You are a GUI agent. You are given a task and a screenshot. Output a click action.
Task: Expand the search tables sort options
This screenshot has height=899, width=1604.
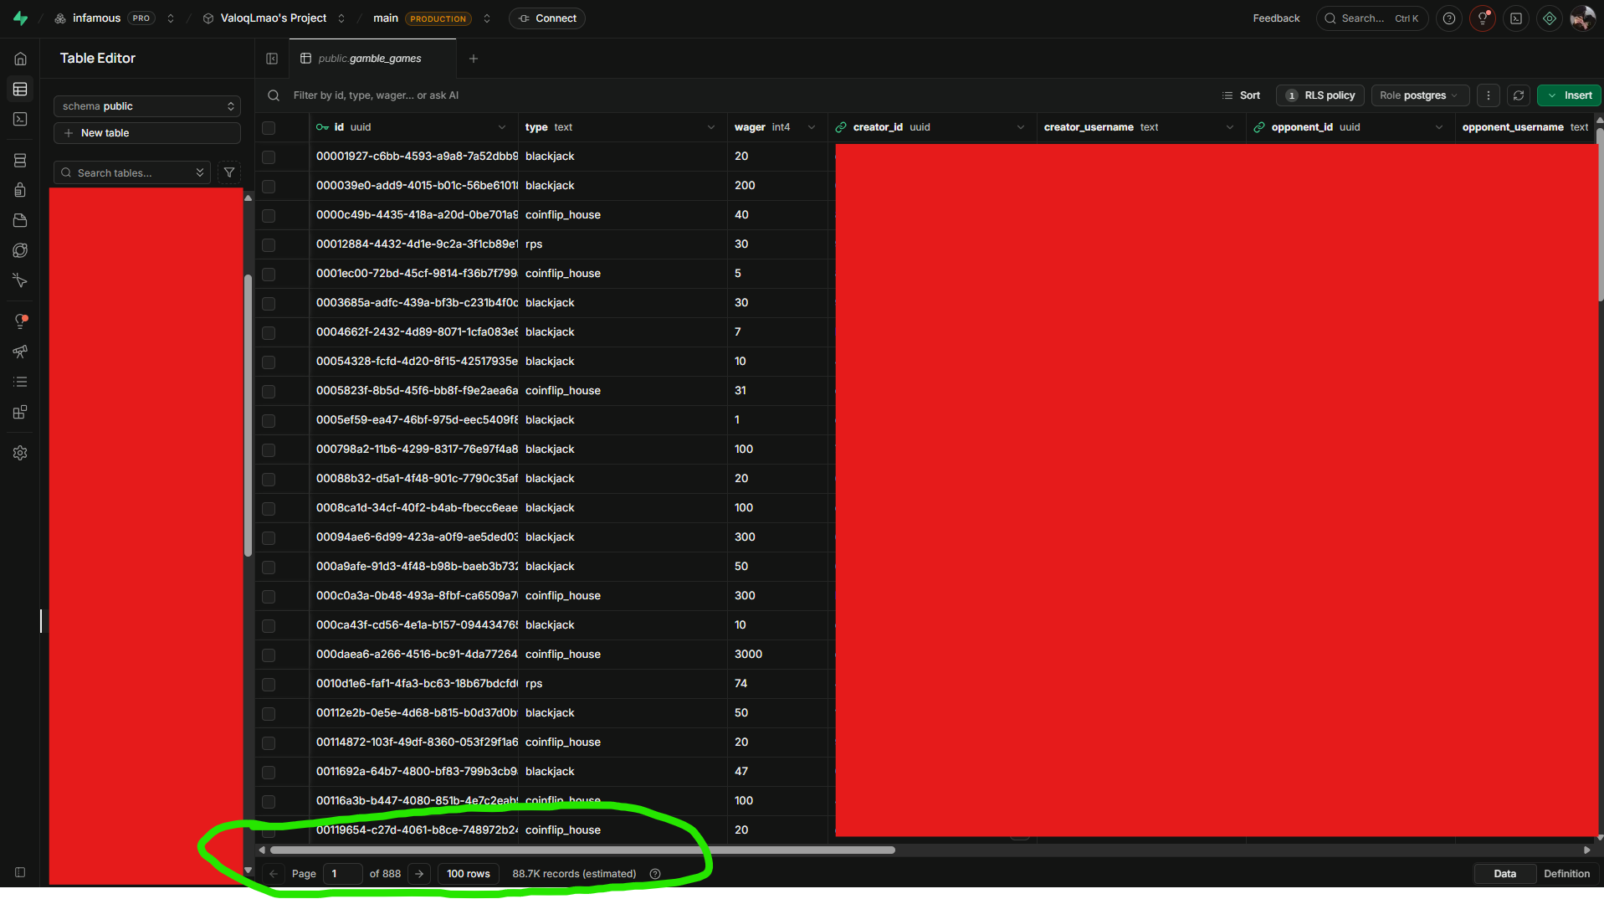(x=200, y=172)
